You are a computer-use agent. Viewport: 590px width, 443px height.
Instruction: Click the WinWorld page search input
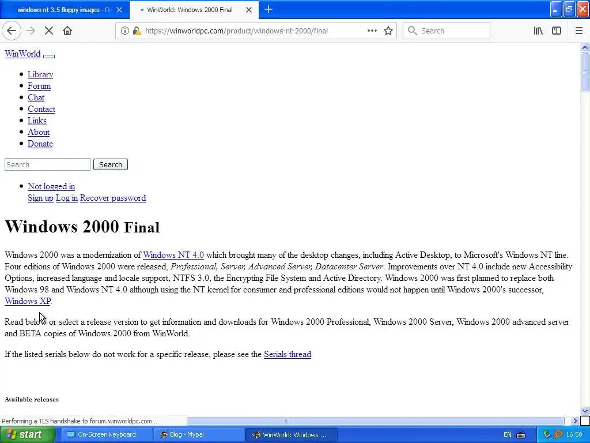tap(47, 164)
